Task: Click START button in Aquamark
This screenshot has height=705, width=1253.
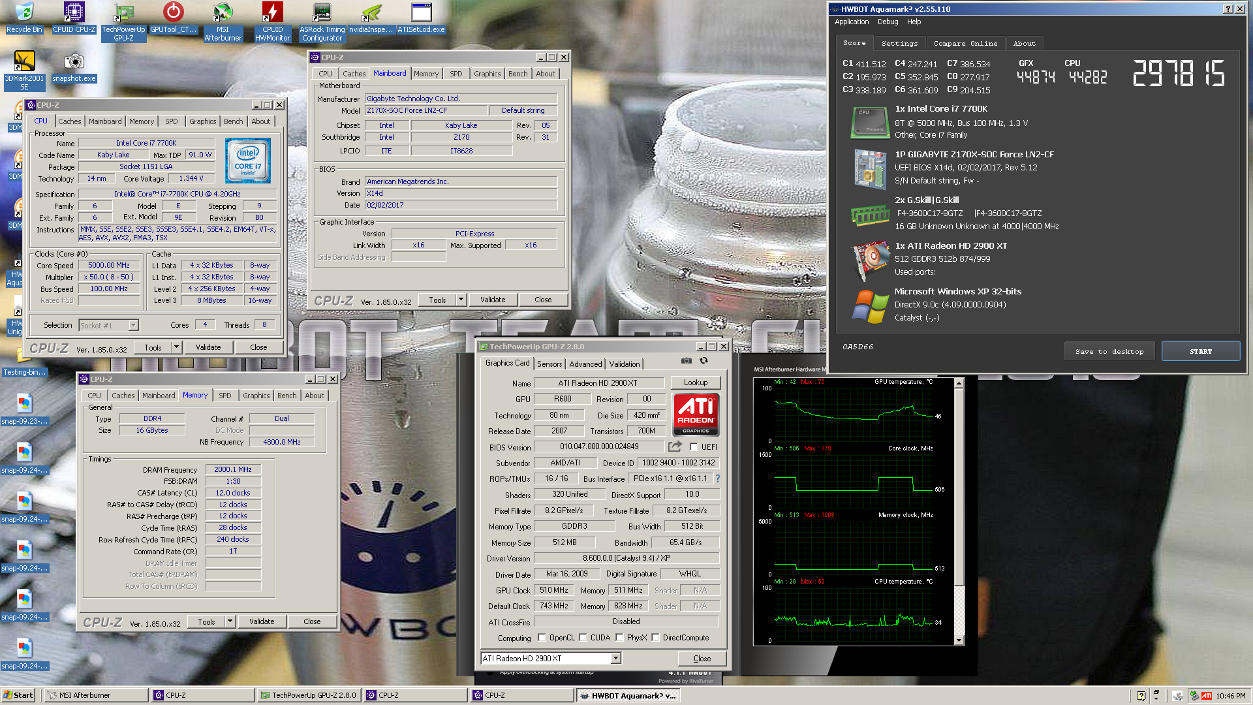Action: tap(1201, 351)
